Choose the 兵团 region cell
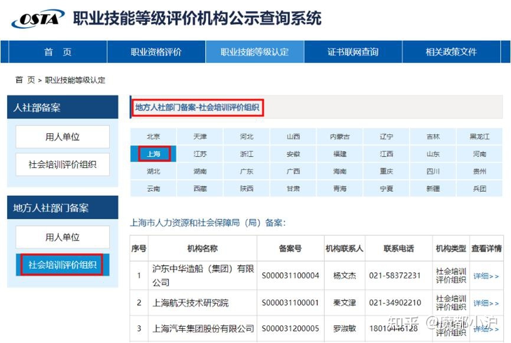The image size is (511, 343). point(479,189)
